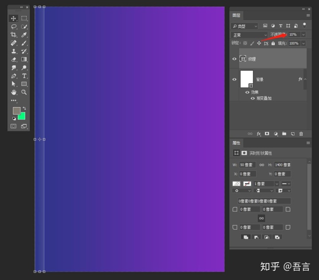Select the Pen tool
The image size is (319, 280).
pos(13,76)
